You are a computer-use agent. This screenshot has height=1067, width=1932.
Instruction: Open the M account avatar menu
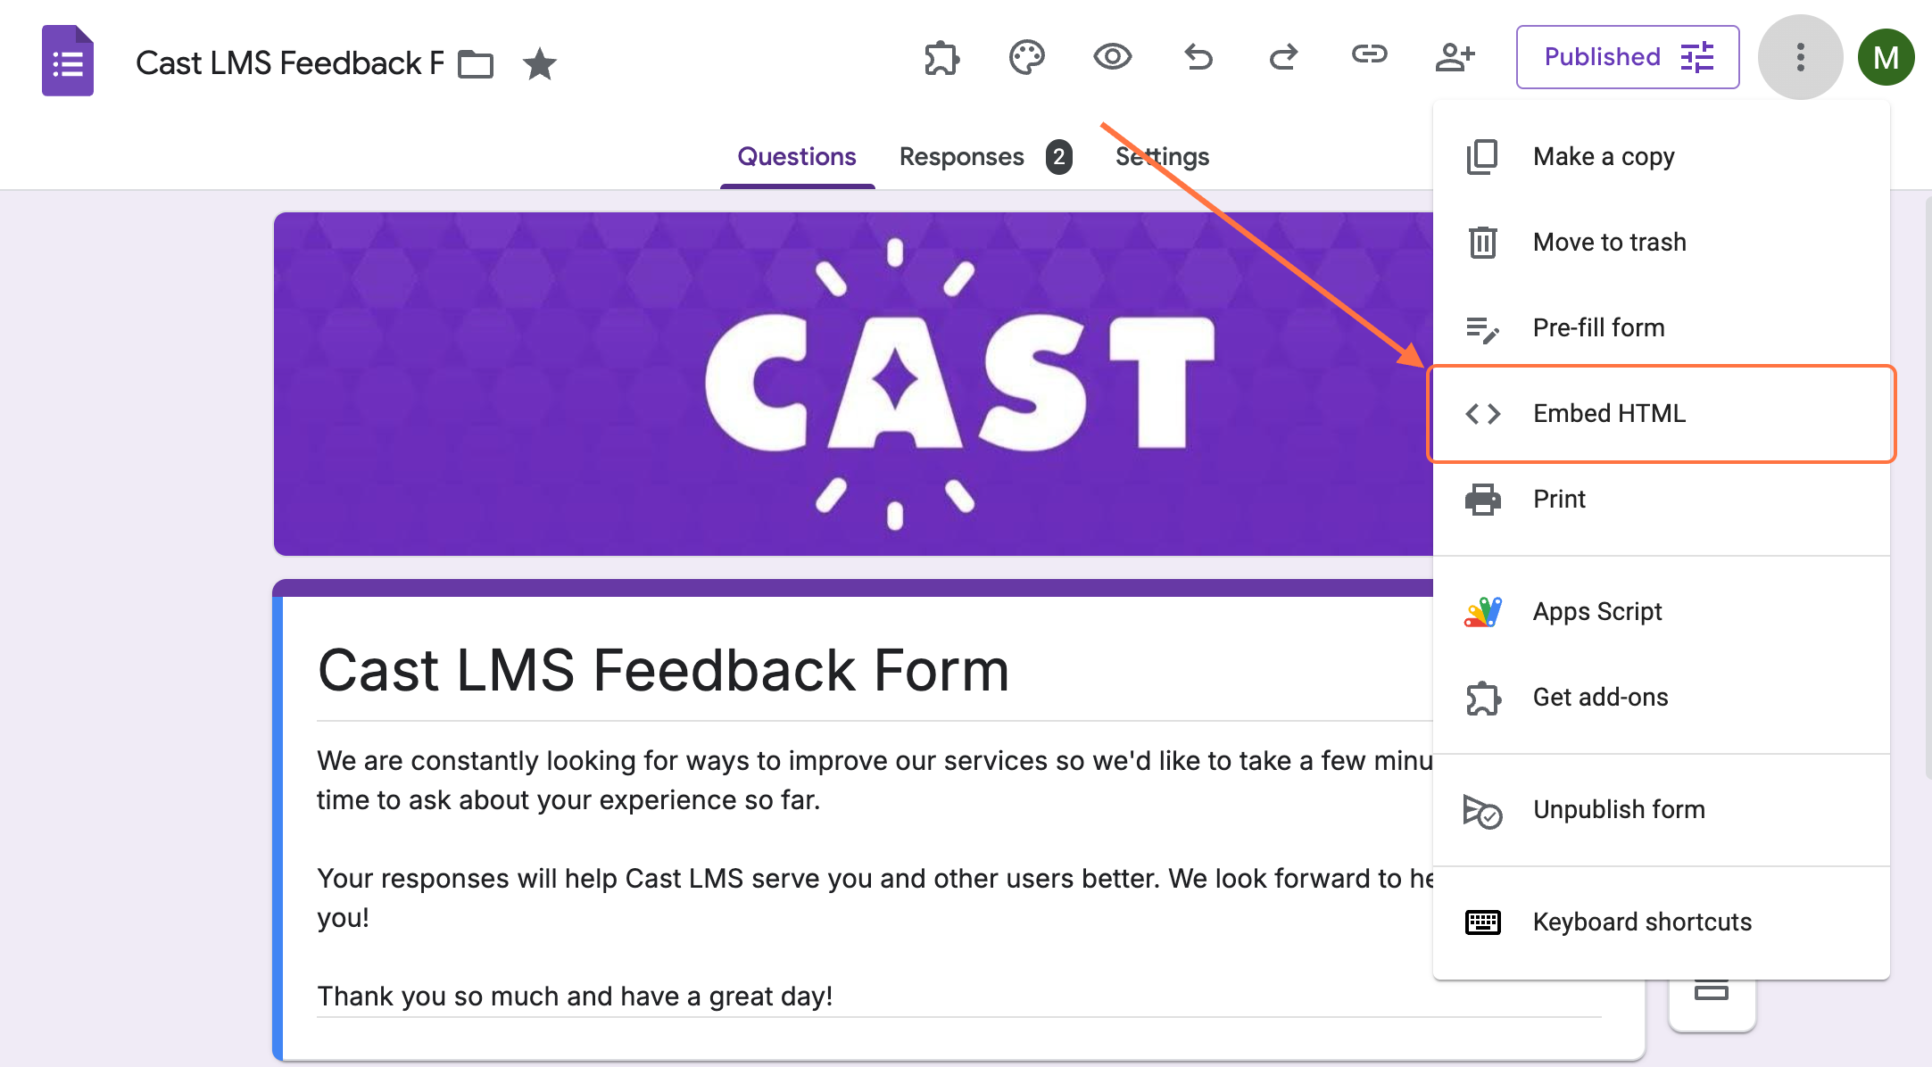click(x=1886, y=57)
